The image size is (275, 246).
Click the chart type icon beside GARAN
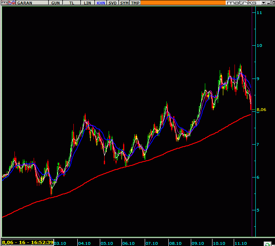[x=12, y=3]
